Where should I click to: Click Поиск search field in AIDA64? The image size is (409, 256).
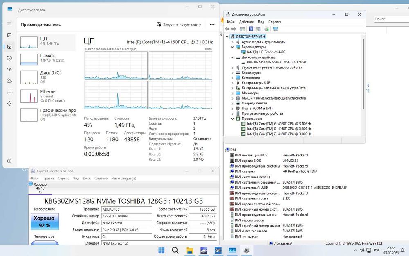point(391,19)
